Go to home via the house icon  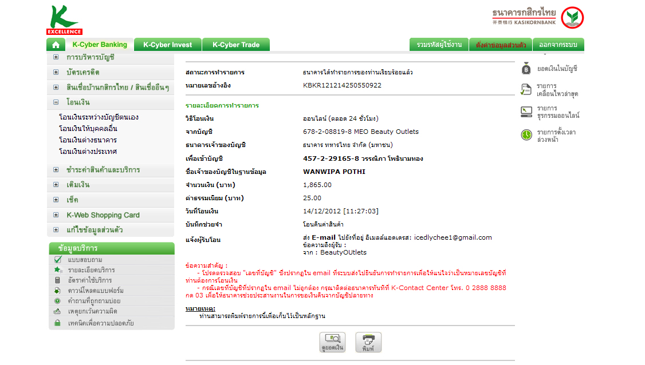(x=56, y=45)
